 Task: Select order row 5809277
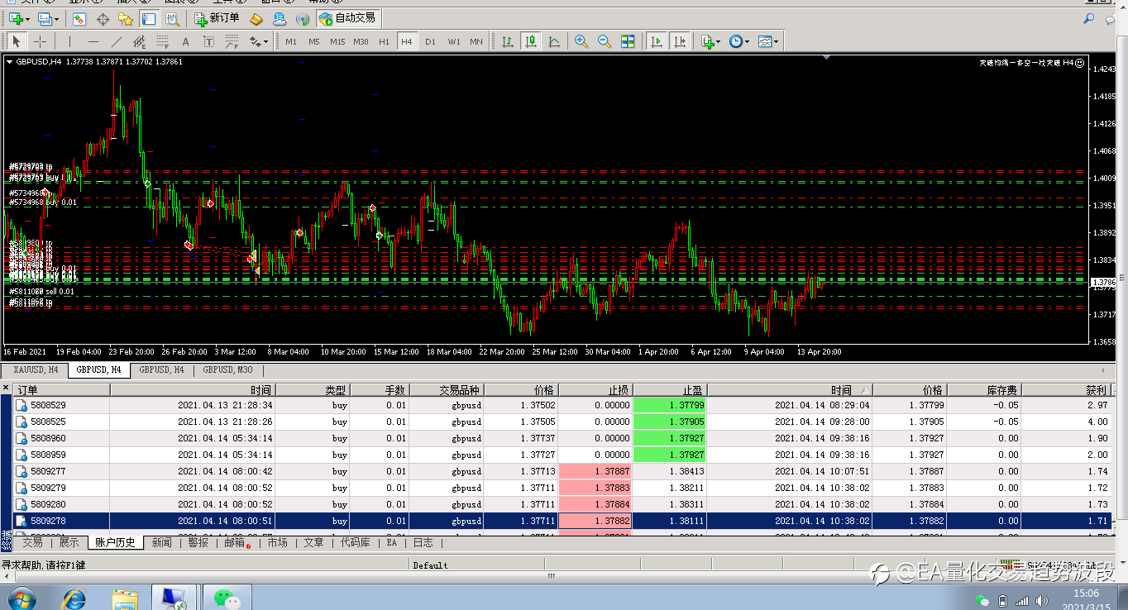(x=48, y=471)
